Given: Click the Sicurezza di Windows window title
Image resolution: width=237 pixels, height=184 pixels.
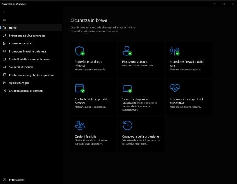Looking at the screenshot, I should pos(14,4).
